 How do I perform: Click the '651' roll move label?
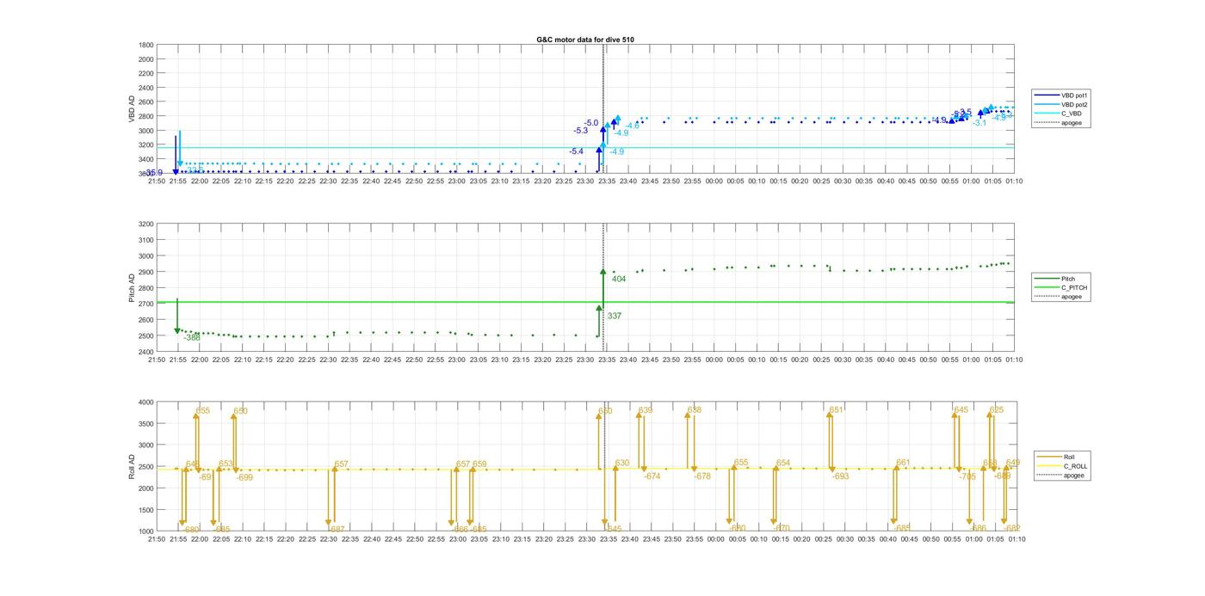[836, 411]
